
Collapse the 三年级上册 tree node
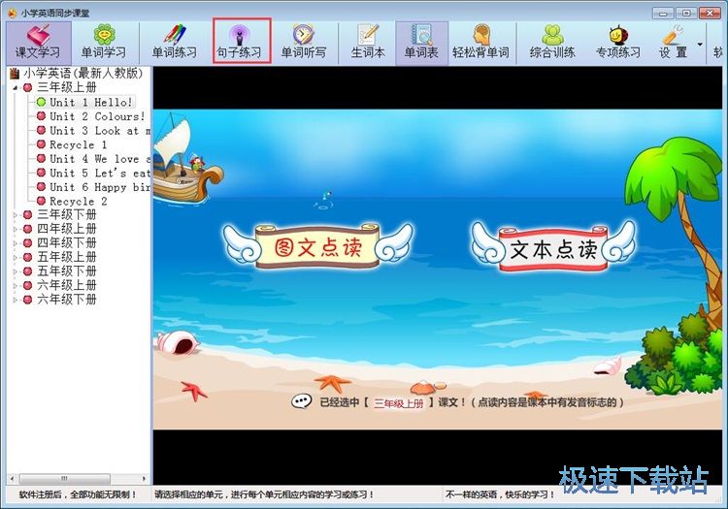(x=16, y=87)
